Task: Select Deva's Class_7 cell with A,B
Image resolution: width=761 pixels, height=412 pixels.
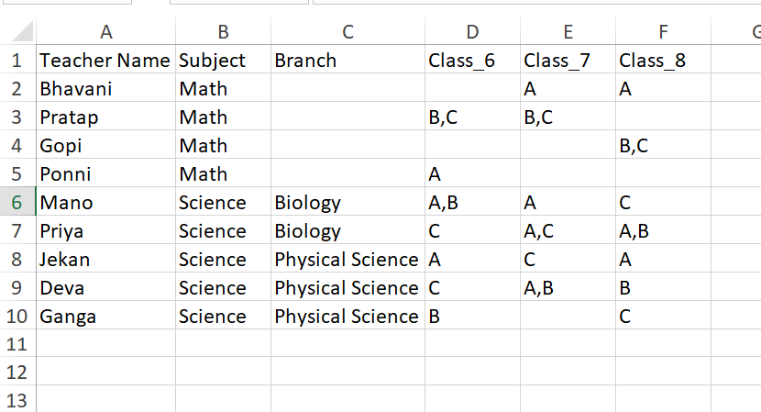Action: [568, 288]
